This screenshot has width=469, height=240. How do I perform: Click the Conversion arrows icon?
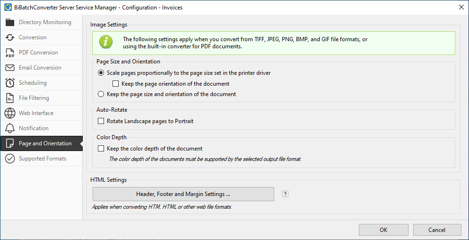point(10,37)
